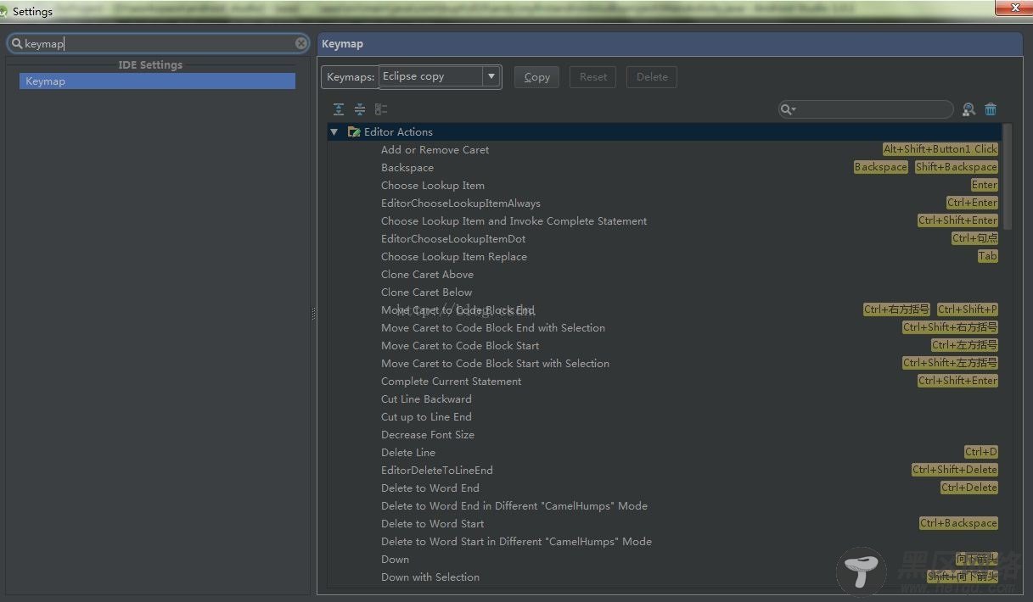1033x602 pixels.
Task: Click the Ctrl+Backspace shortcut label
Action: pos(958,523)
